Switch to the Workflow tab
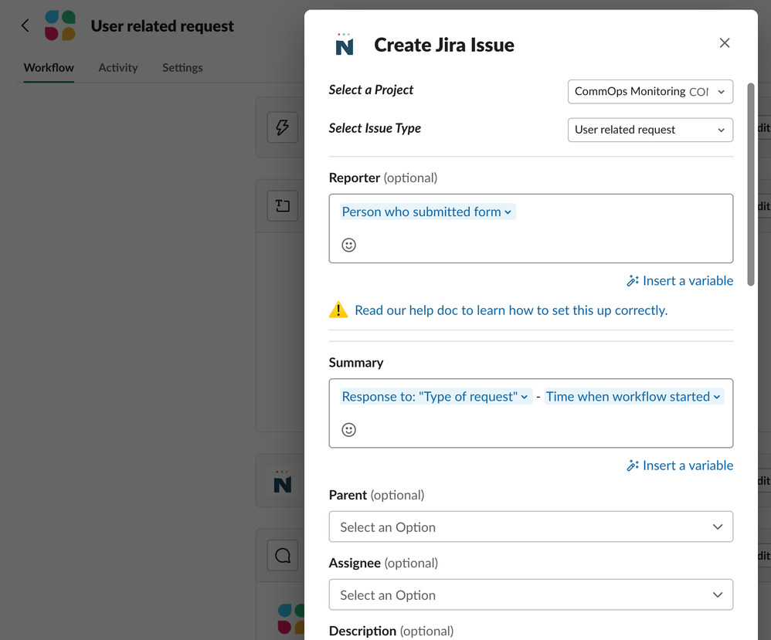 [x=49, y=68]
